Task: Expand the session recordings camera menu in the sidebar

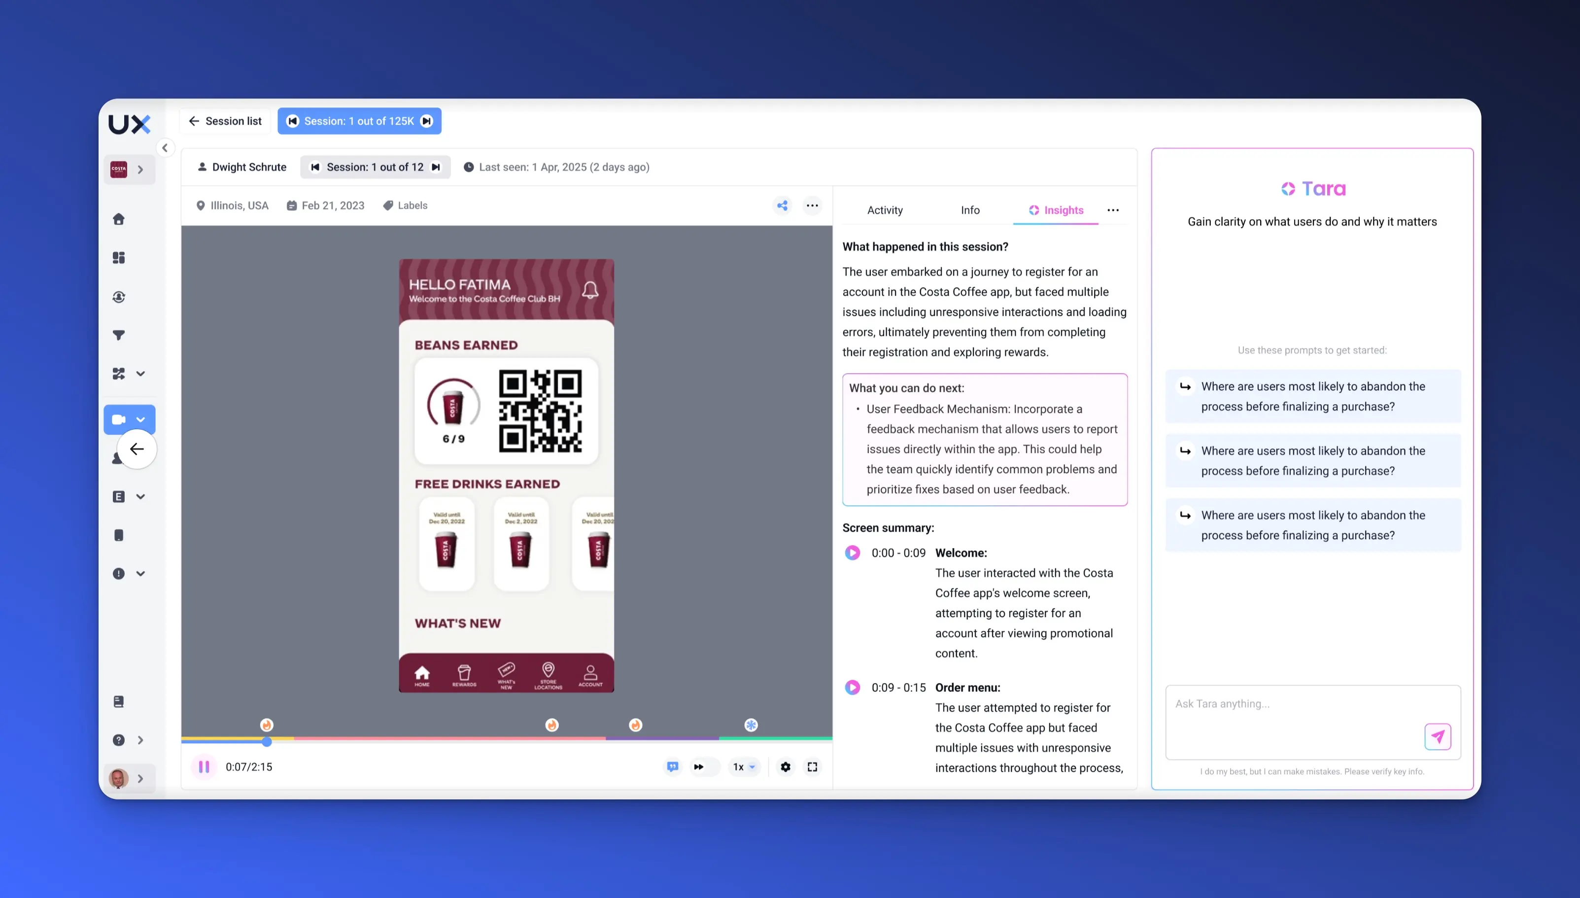Action: point(140,419)
